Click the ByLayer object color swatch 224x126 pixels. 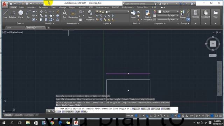click(160, 12)
